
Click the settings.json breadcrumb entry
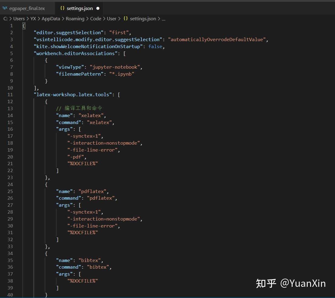(x=143, y=18)
